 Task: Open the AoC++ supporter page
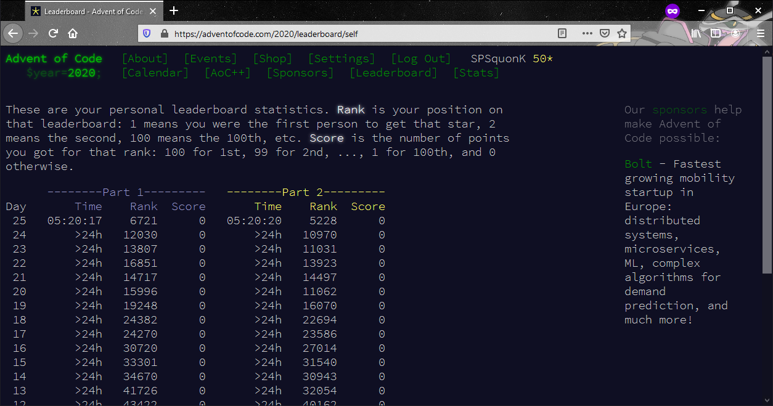pyautogui.click(x=228, y=73)
